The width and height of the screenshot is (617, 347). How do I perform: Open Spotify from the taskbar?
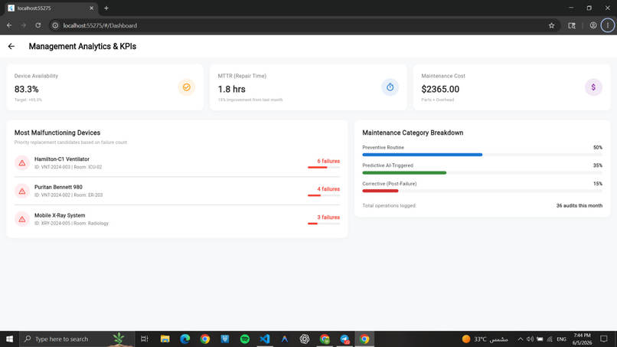(245, 339)
